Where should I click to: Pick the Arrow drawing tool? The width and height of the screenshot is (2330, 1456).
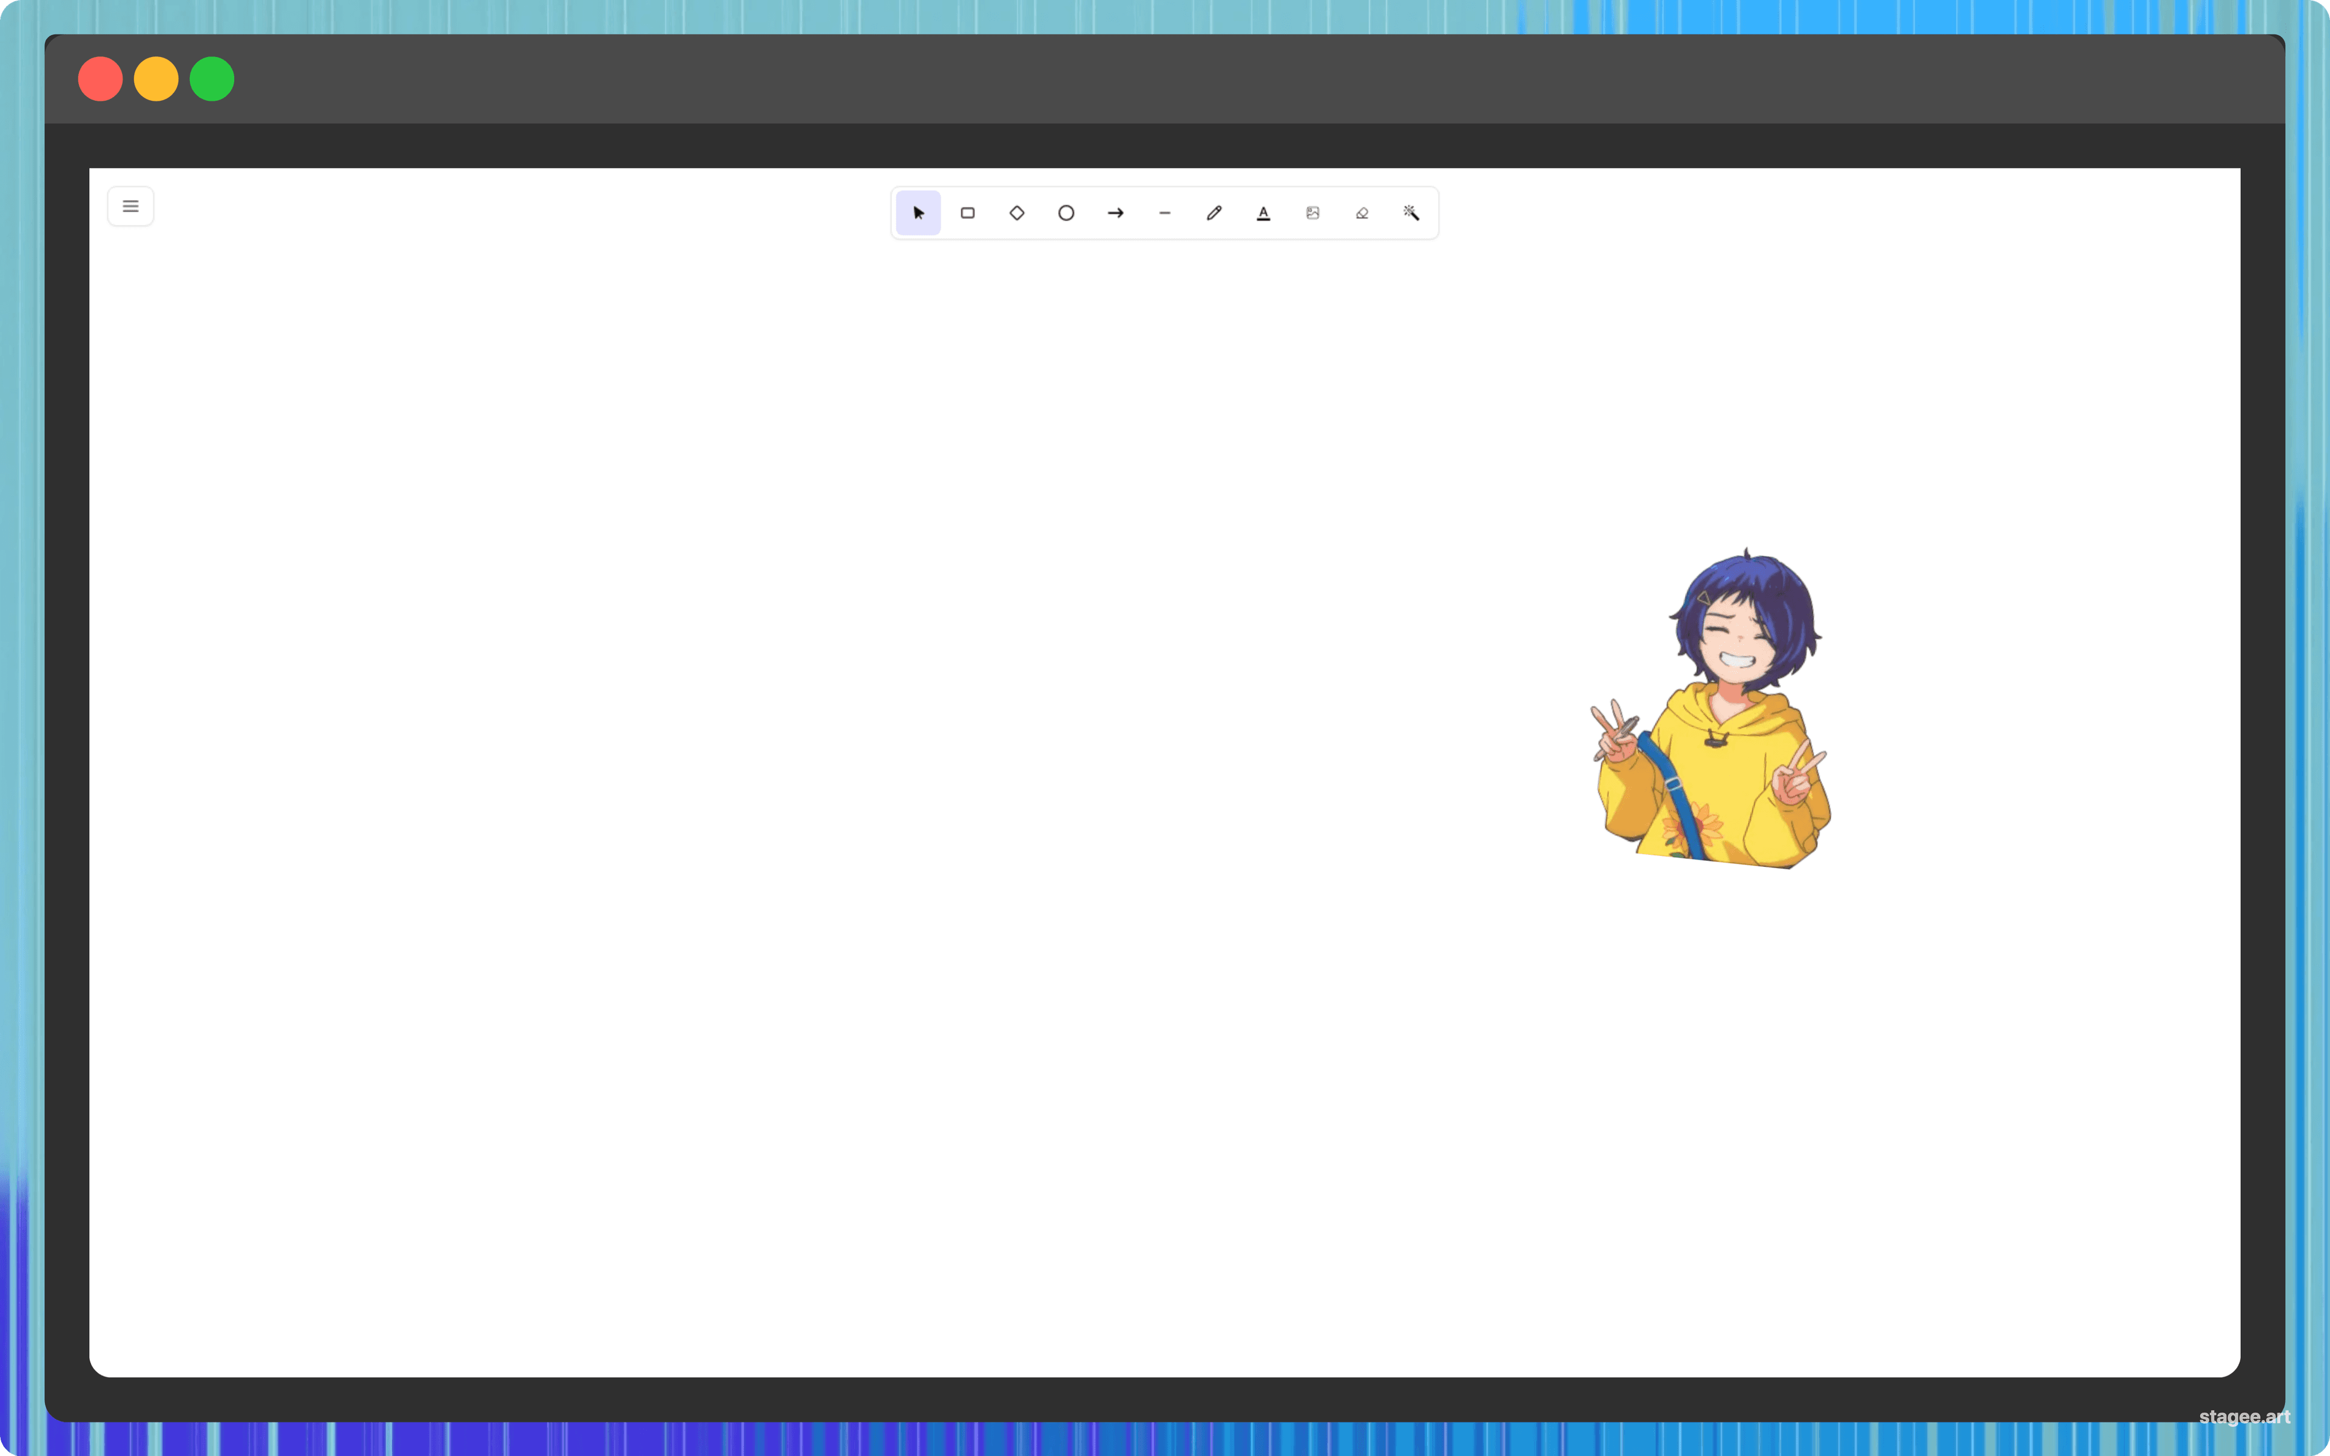point(1115,213)
